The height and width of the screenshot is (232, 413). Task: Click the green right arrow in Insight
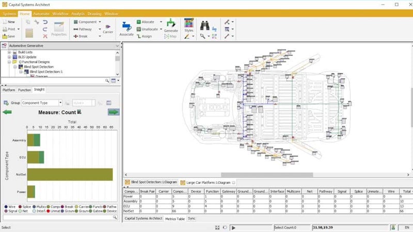(x=114, y=112)
